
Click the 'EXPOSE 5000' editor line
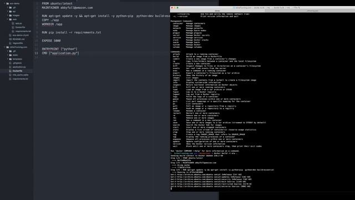click(51, 41)
